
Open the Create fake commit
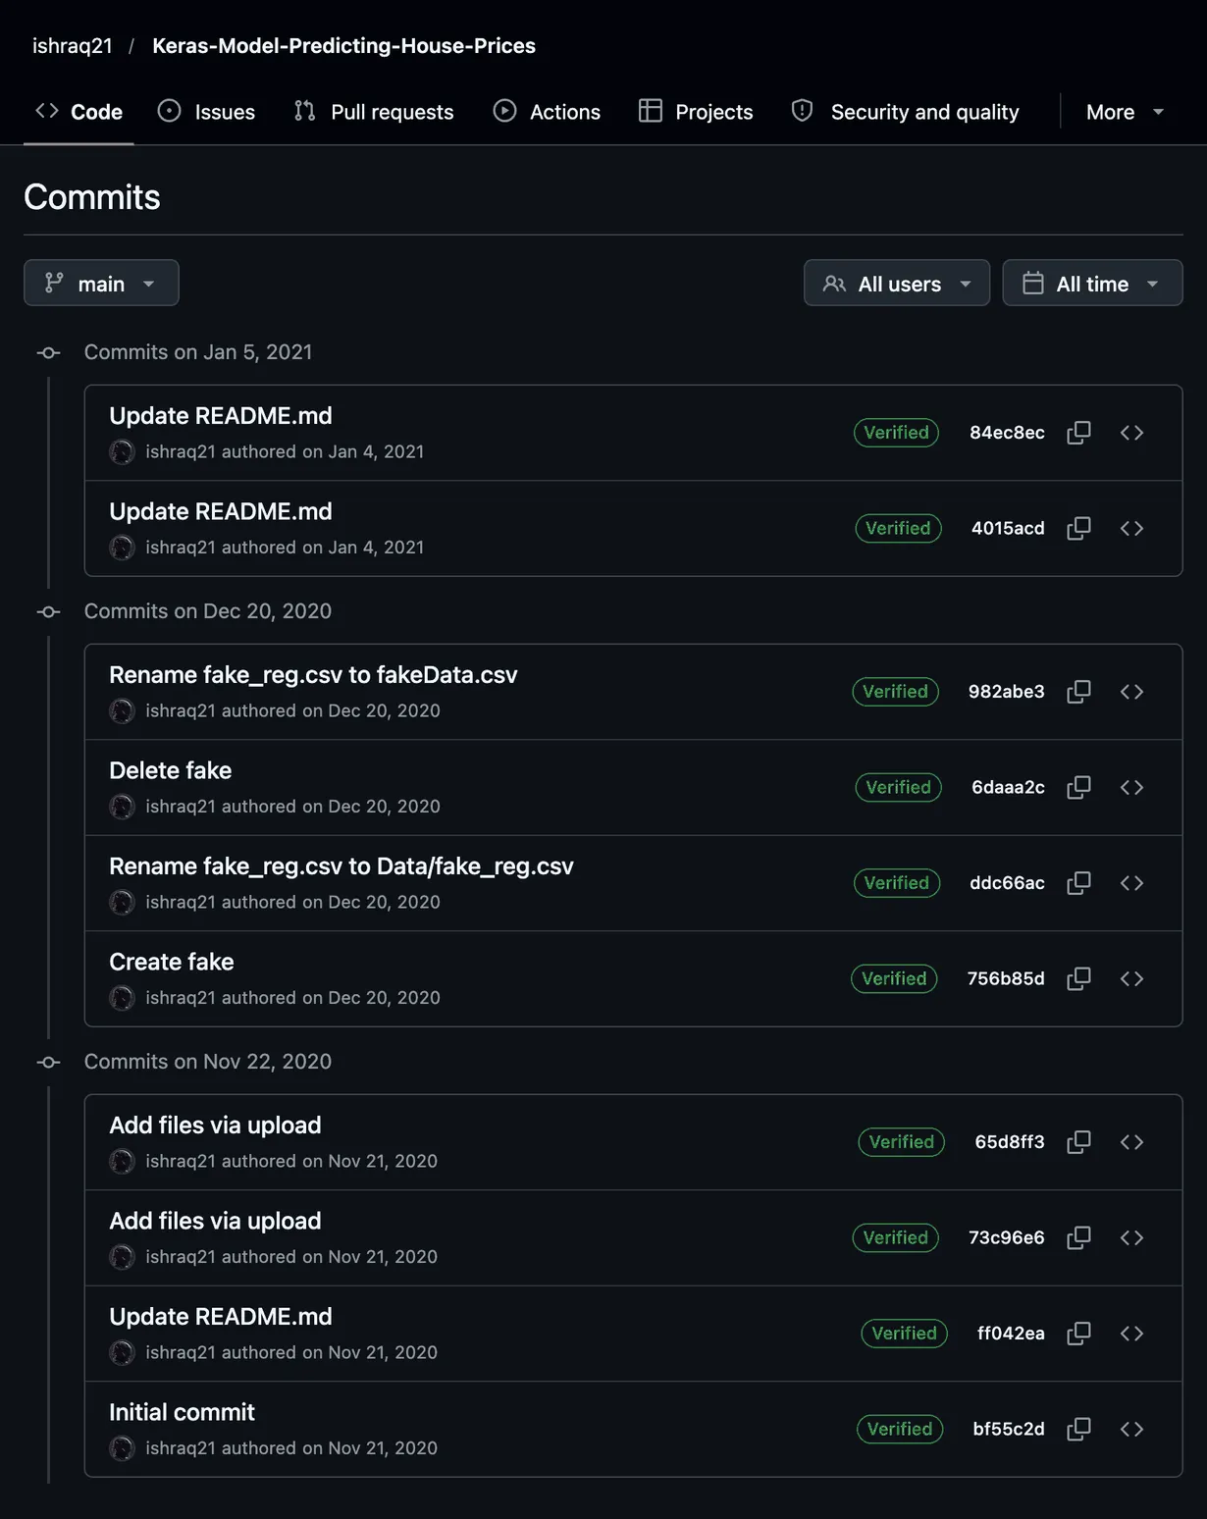(172, 962)
